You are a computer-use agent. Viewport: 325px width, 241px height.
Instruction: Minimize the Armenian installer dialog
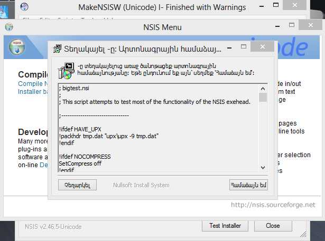tap(229, 48)
